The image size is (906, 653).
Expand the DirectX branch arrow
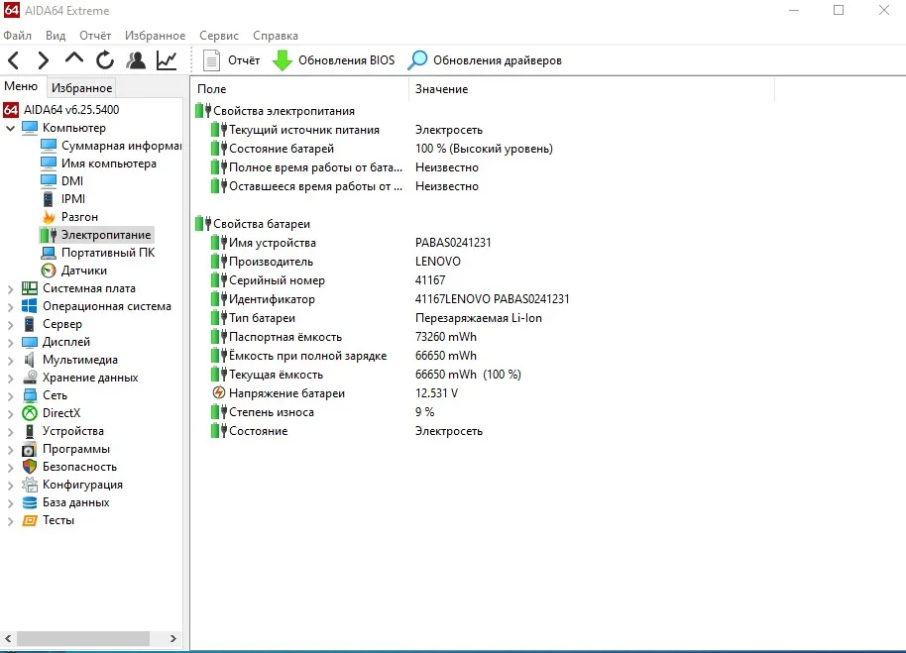[10, 414]
